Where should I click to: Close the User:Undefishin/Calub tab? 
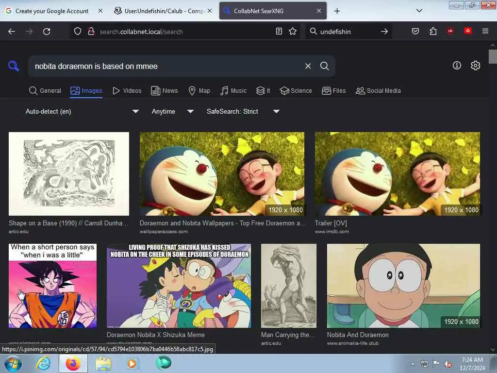pyautogui.click(x=210, y=11)
